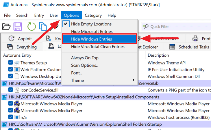Image resolution: width=211 pixels, height=130 pixels.
Task: Click the Description column header
Action: [x=158, y=55]
